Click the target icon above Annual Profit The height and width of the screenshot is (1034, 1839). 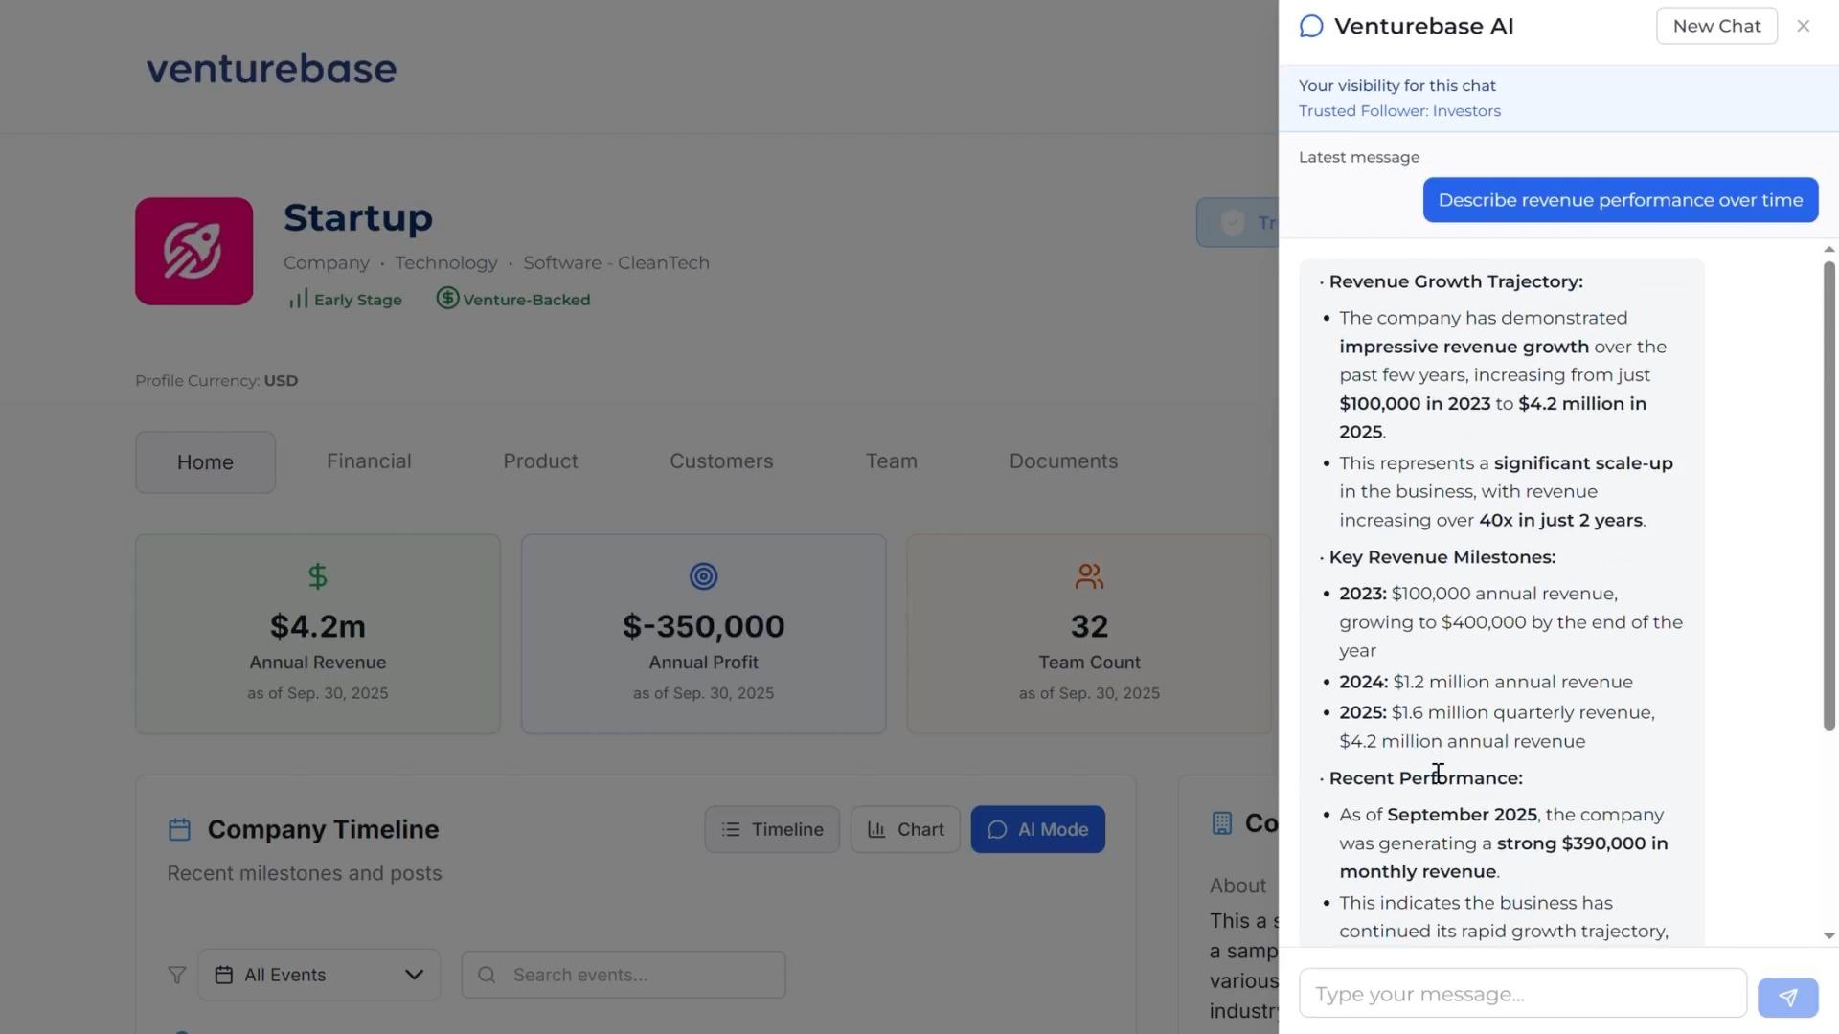[703, 576]
